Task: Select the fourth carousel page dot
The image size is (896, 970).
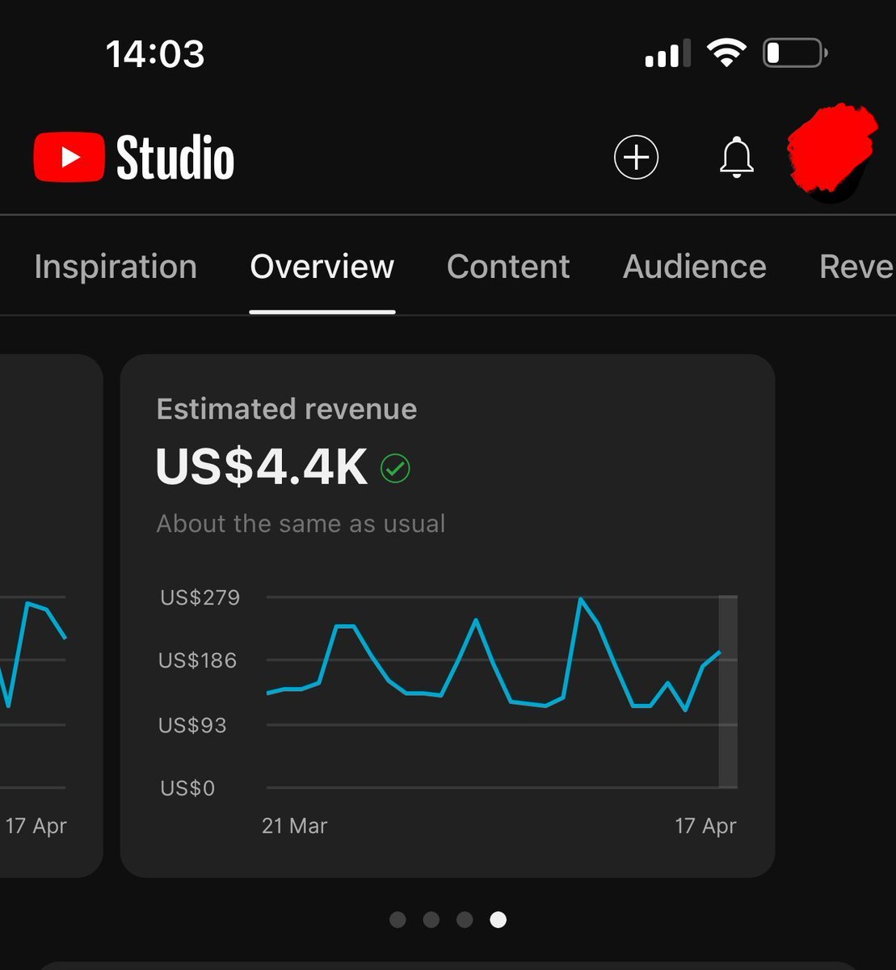Action: (x=498, y=920)
